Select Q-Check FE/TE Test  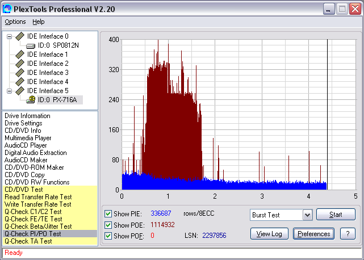(50, 219)
